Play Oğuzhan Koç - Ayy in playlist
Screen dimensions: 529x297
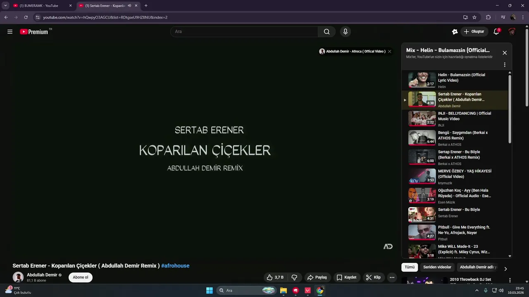(x=455, y=196)
